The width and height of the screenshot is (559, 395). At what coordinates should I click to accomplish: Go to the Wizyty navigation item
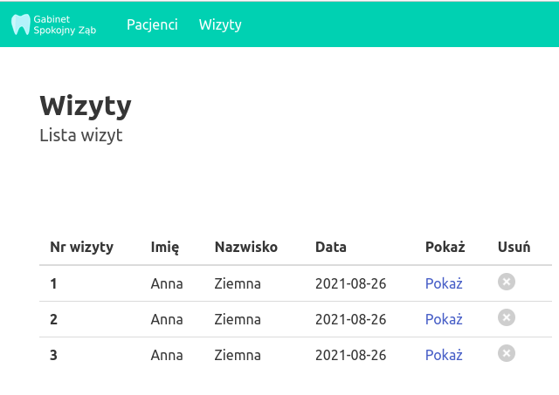click(220, 24)
